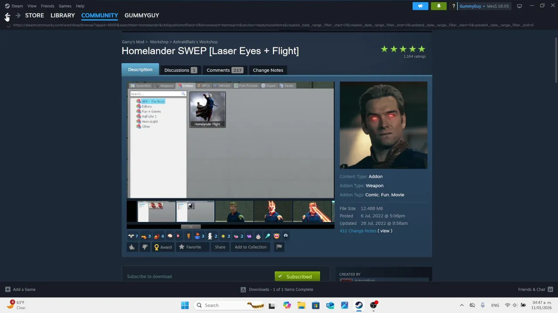
Task: Open the Comments tab
Action: coord(225,70)
